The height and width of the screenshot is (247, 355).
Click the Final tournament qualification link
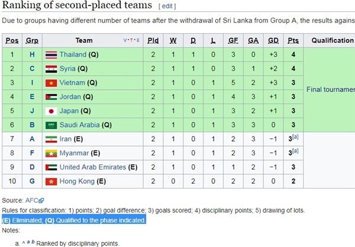coord(331,90)
